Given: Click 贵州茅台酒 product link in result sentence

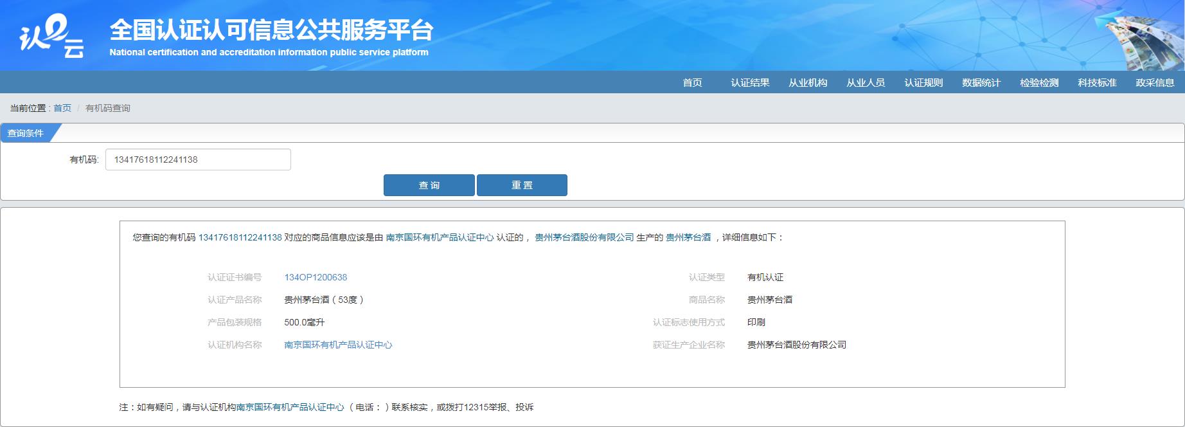Looking at the screenshot, I should point(688,237).
